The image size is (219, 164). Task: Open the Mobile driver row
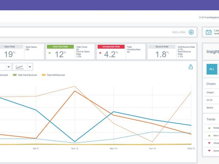tap(212, 108)
